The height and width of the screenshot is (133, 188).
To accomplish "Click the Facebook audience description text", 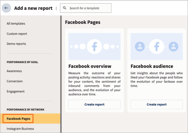I will point(157,79).
